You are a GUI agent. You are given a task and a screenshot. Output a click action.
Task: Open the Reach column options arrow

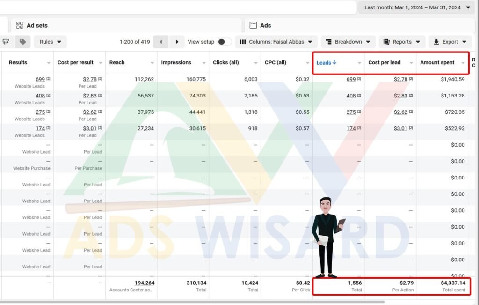pos(152,63)
